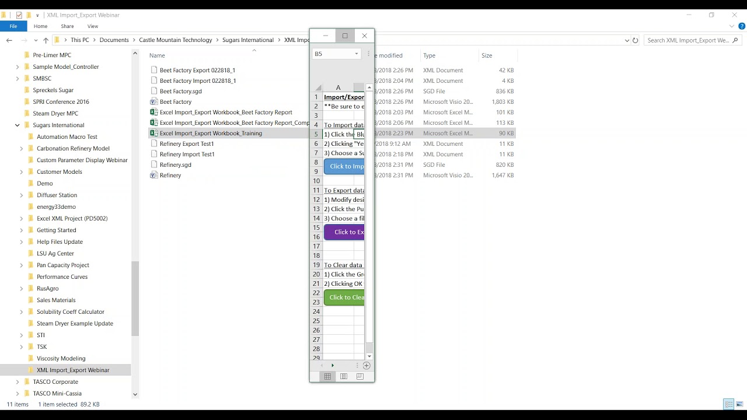
Task: Click the New Folder icon in Explorer title bar
Action: (29, 15)
